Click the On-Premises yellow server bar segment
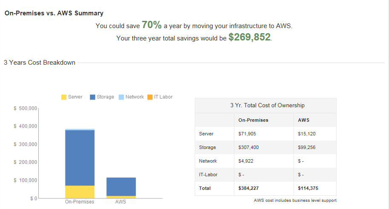 80,192
